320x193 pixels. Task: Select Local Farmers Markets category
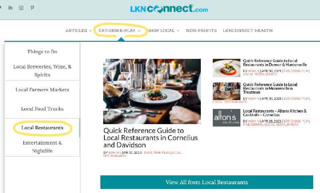42,90
